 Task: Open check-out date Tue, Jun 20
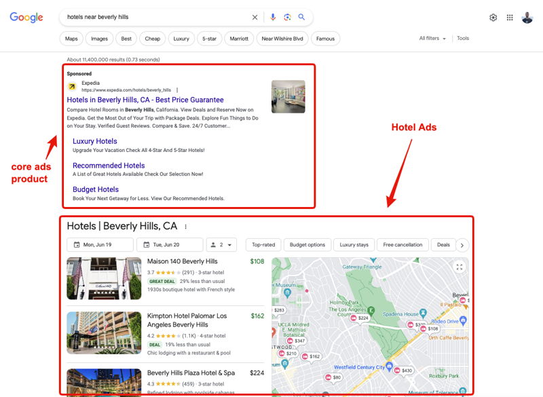pyautogui.click(x=170, y=245)
